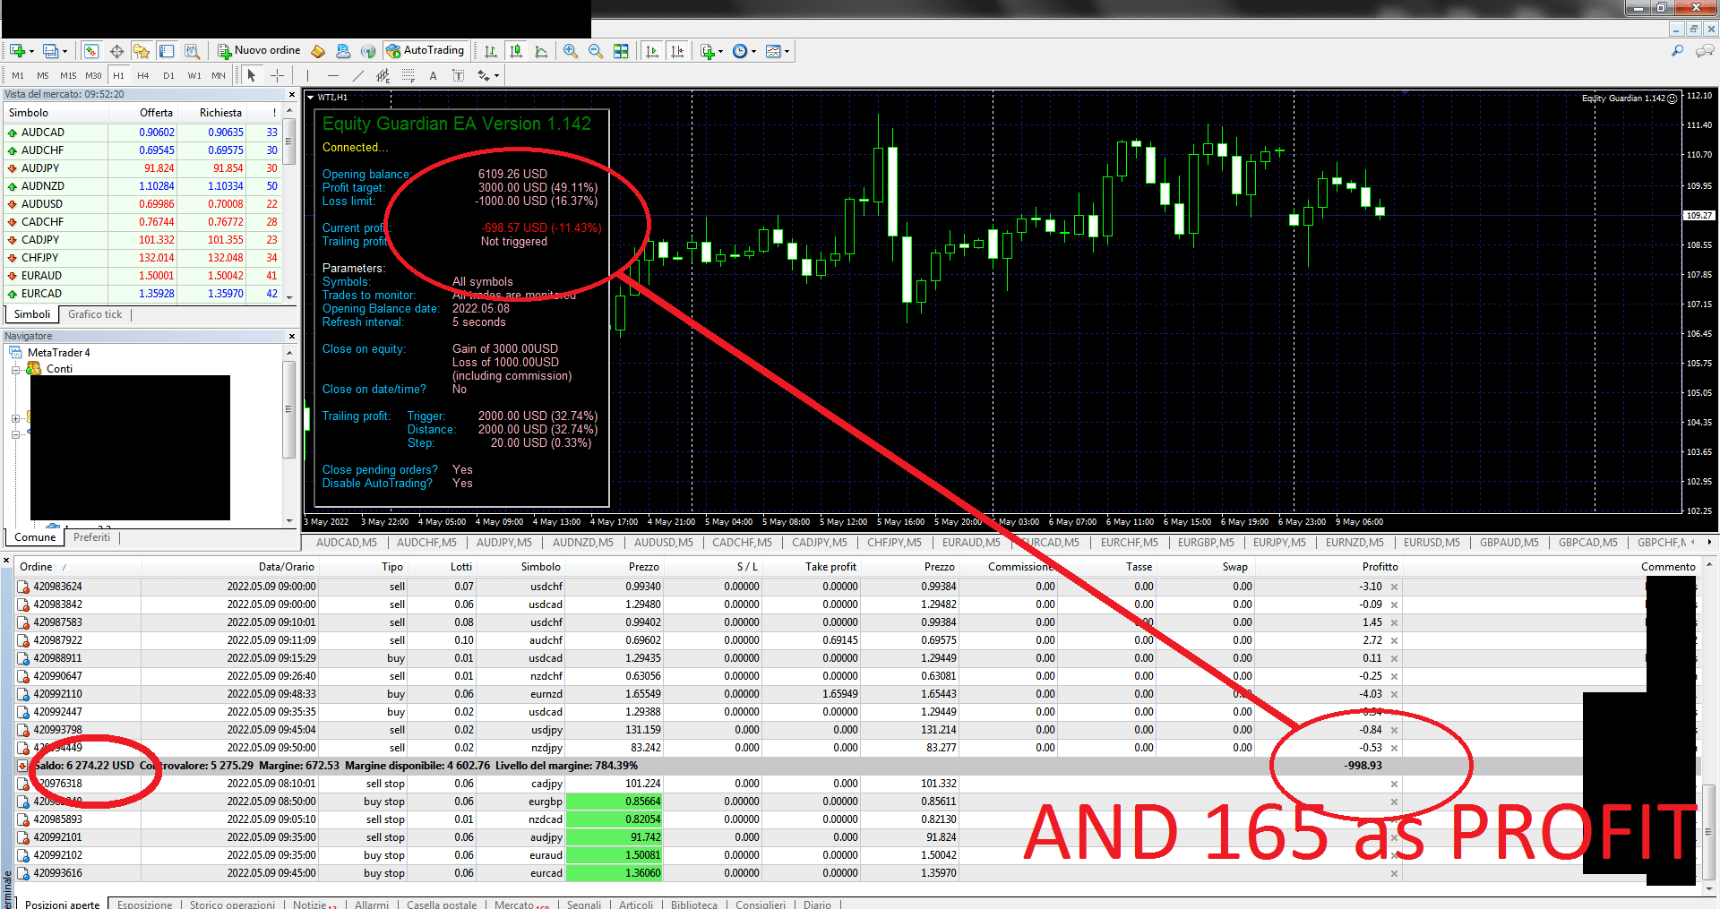Select AUDCAD row in Market Watch
Viewport: 1720px width, 909px height.
pyautogui.click(x=143, y=133)
